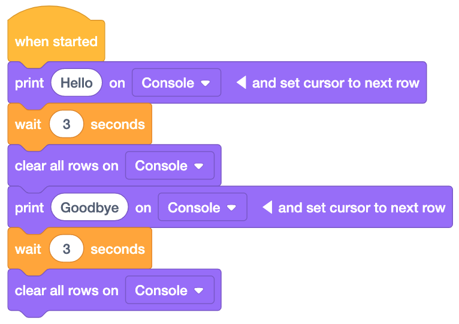Select the last "clear all rows on" label
Screen dimensions: 459x324
67,290
